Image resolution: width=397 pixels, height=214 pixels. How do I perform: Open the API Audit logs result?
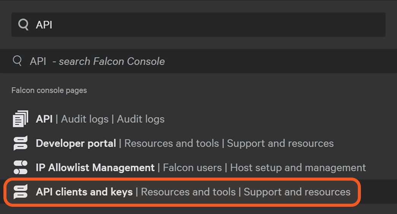[44, 119]
